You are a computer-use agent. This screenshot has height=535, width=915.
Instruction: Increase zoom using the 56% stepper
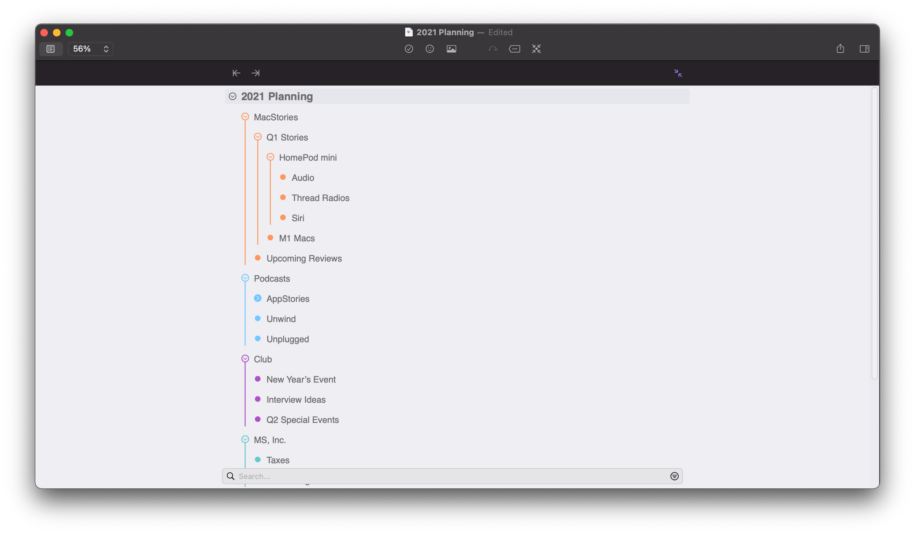[x=106, y=46]
